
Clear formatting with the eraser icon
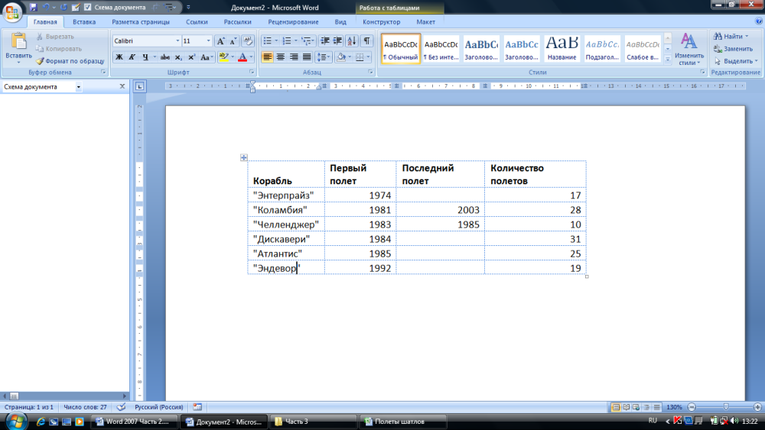(x=248, y=41)
